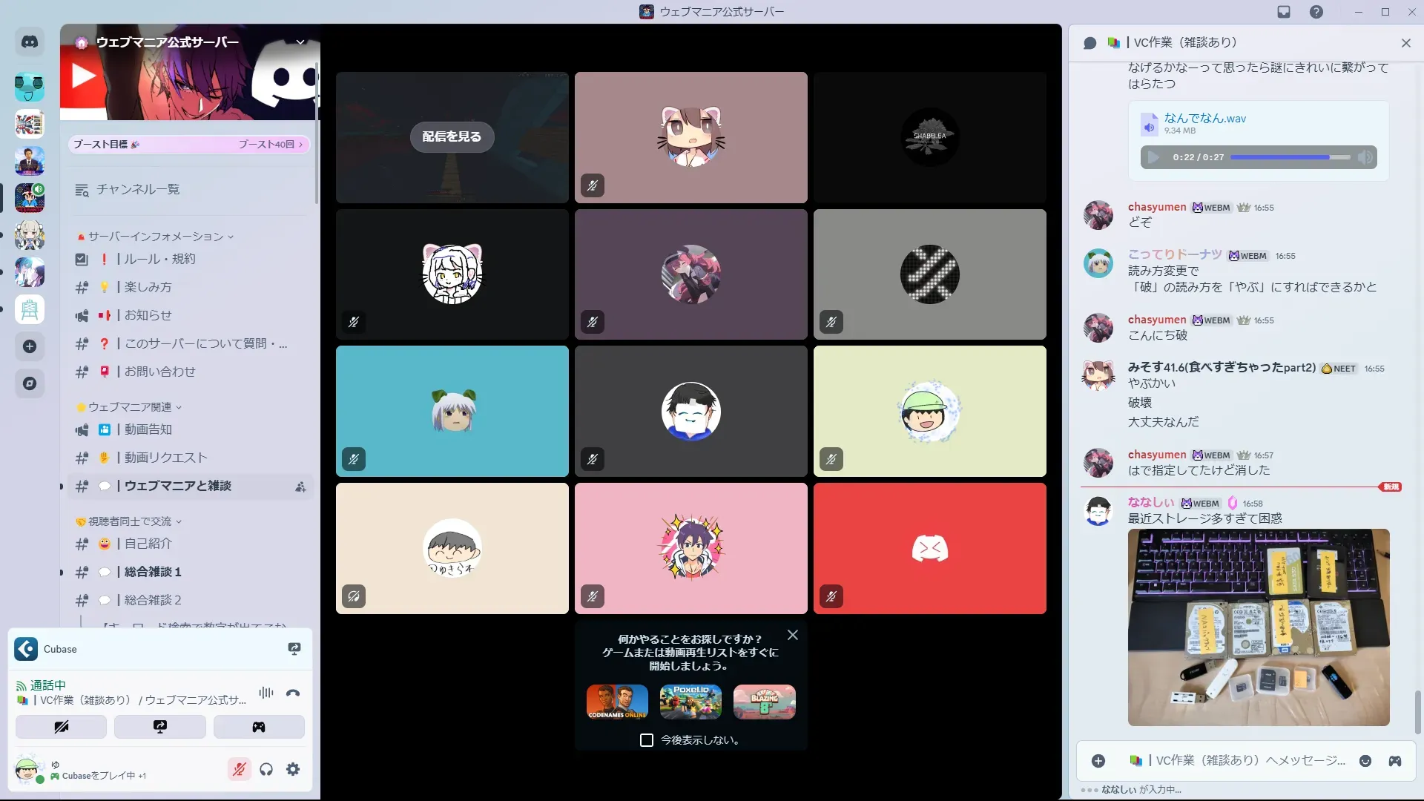Disconnect from the voice call
The height and width of the screenshot is (801, 1424).
(x=293, y=693)
